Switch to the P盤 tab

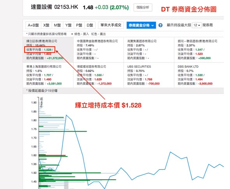pos(79,25)
